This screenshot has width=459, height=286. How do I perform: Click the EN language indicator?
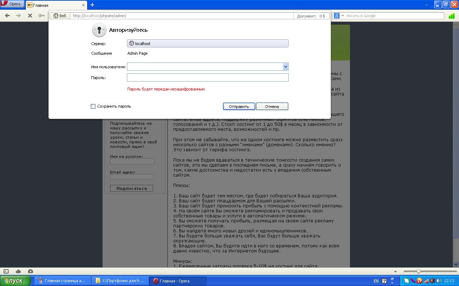tap(376, 281)
